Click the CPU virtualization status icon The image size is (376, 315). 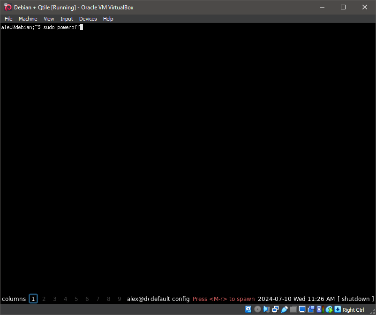[x=320, y=309]
